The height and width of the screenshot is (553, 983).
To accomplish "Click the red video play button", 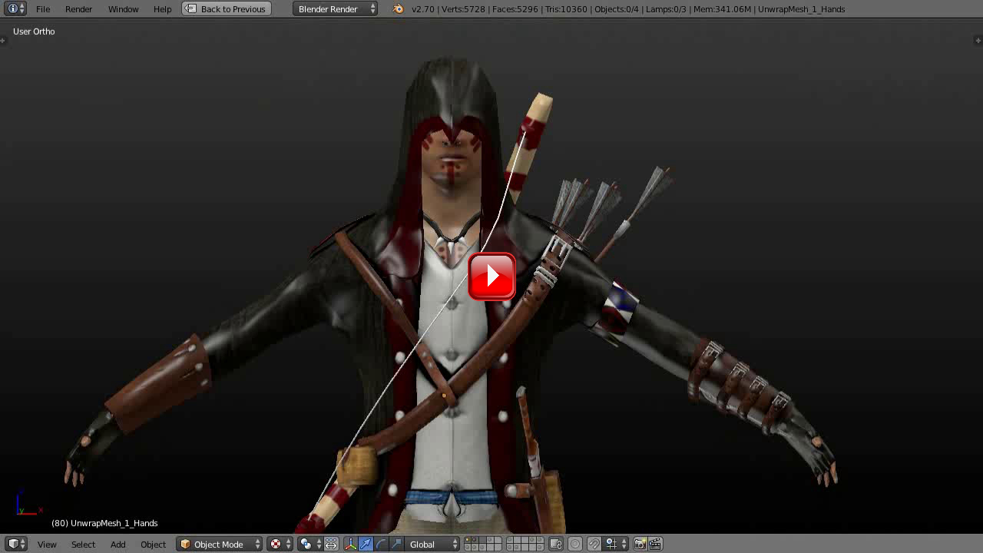I will [491, 276].
